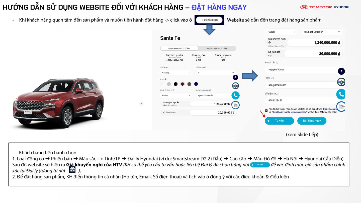This screenshot has width=361, height=203.
Task: Click the steering wheel icon beside the Email field
Action: 341,82
